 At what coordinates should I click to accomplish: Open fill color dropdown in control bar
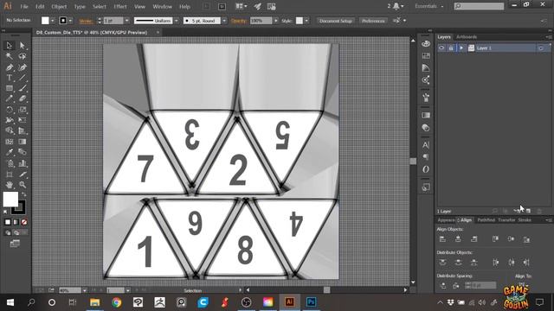tap(52, 21)
